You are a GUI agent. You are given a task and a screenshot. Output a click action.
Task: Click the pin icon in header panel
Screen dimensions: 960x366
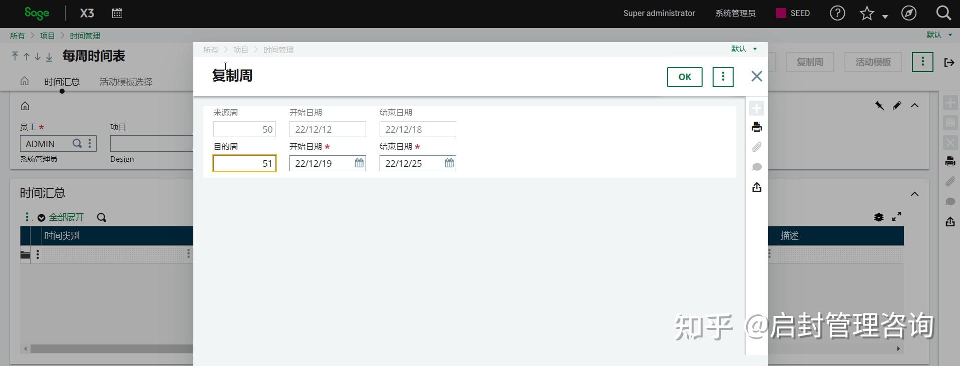879,106
